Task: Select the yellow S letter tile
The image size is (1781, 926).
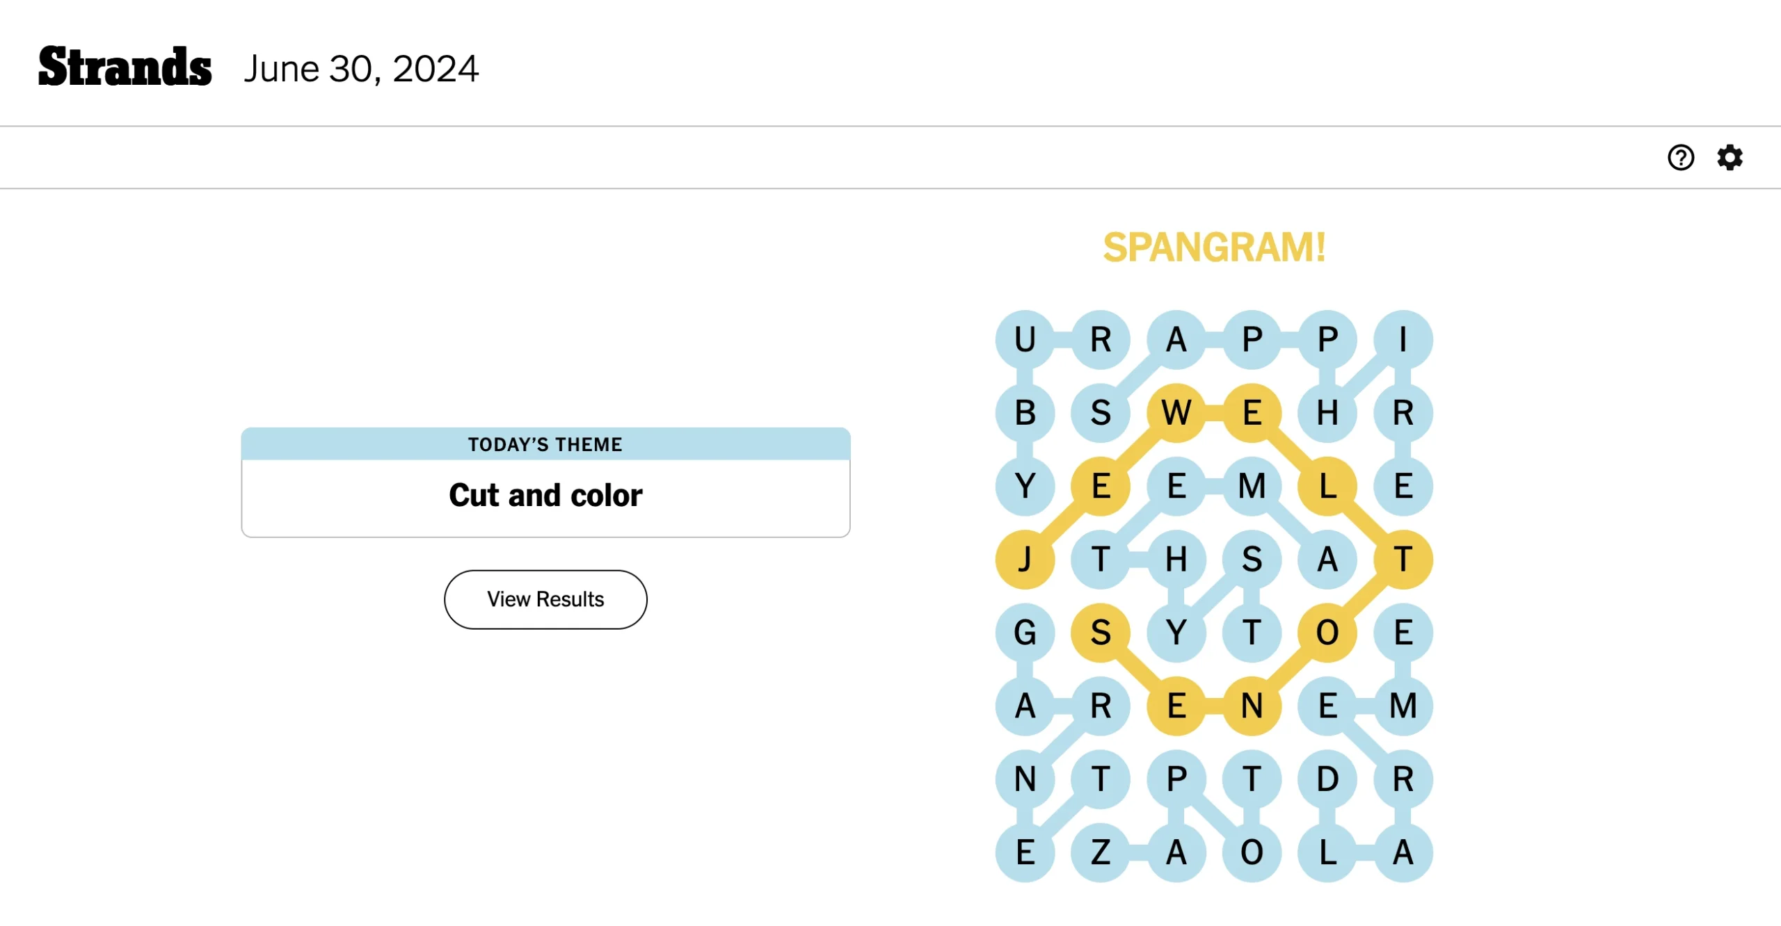Action: pos(1100,633)
